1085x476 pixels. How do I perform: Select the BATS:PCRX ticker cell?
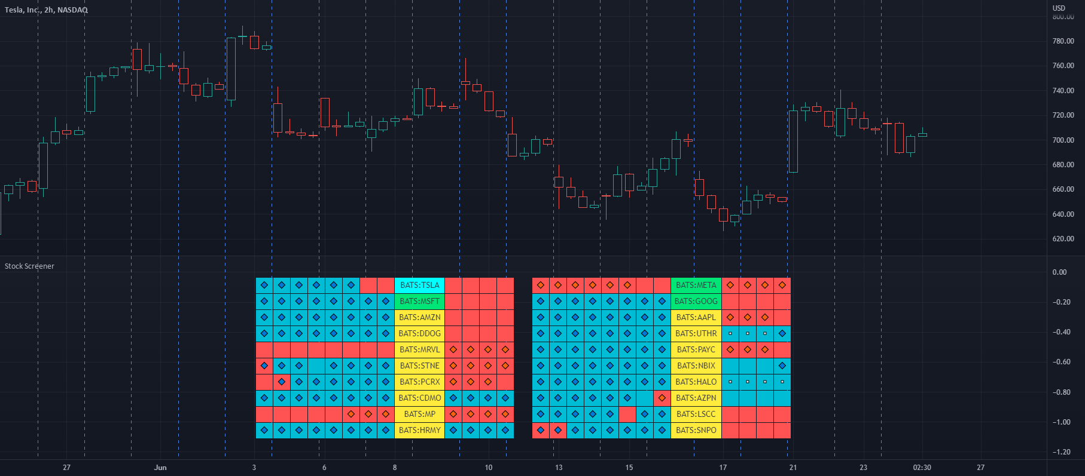(x=419, y=382)
